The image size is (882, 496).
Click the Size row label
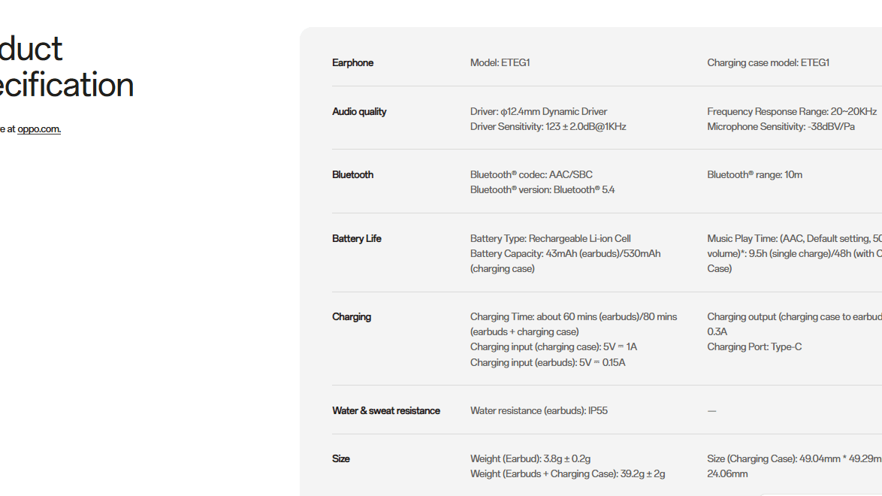pyautogui.click(x=341, y=459)
